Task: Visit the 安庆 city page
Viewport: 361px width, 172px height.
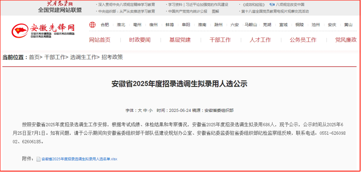Action: (x=332, y=25)
